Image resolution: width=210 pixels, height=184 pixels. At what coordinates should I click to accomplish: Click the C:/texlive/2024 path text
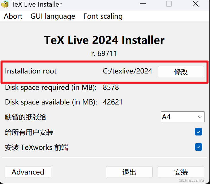[x=128, y=71]
